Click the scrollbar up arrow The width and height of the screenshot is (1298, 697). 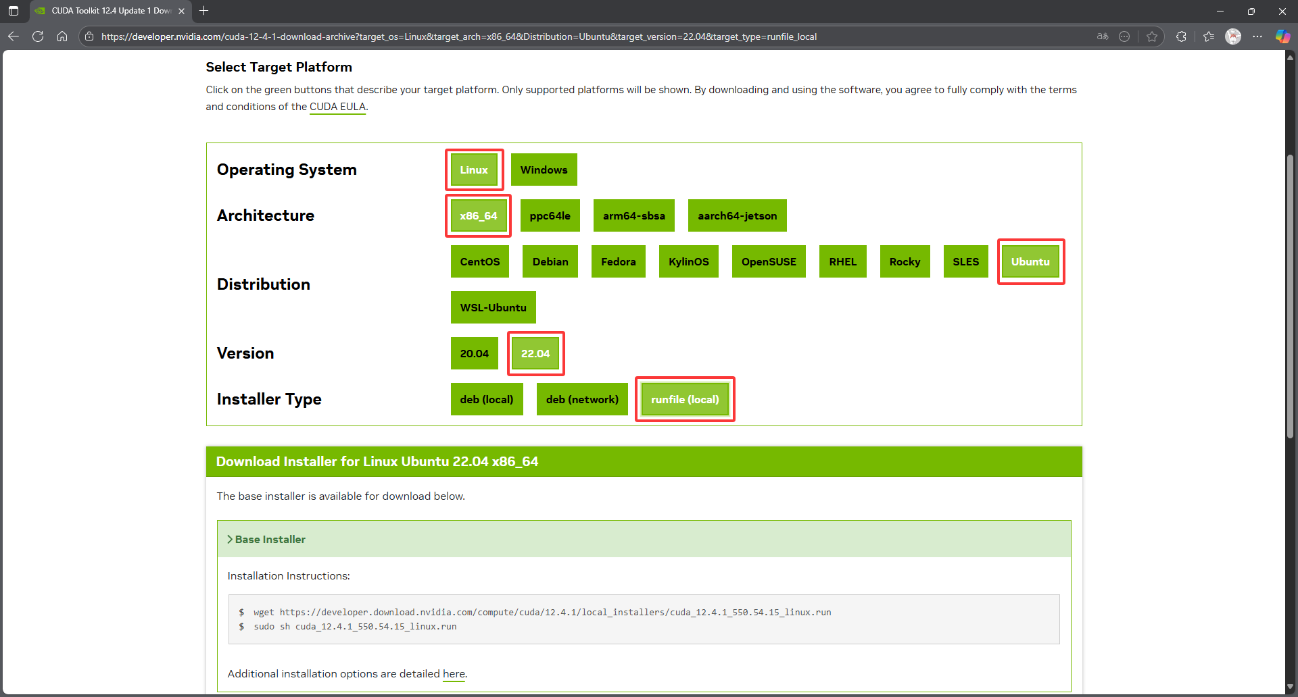(1290, 57)
